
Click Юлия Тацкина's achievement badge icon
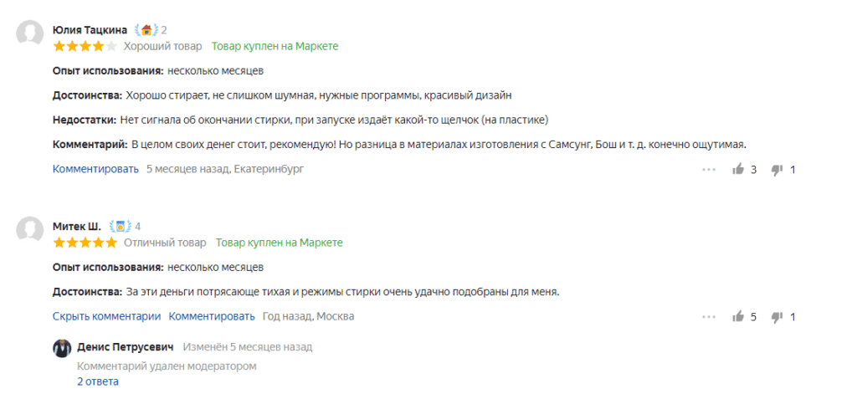pos(146,30)
